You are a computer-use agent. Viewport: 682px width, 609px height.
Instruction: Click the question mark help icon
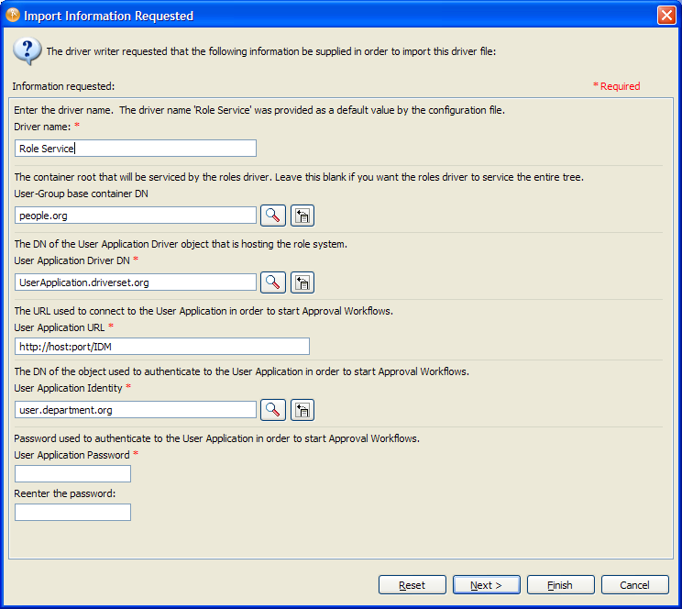click(27, 51)
